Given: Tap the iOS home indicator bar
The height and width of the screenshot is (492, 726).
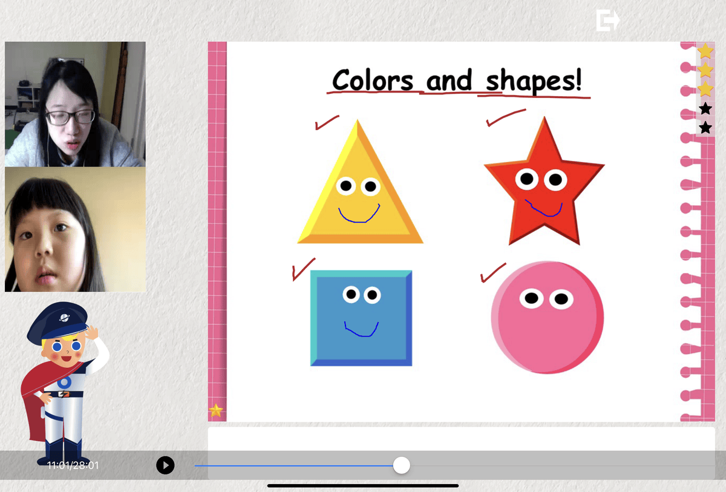Looking at the screenshot, I should (x=363, y=485).
